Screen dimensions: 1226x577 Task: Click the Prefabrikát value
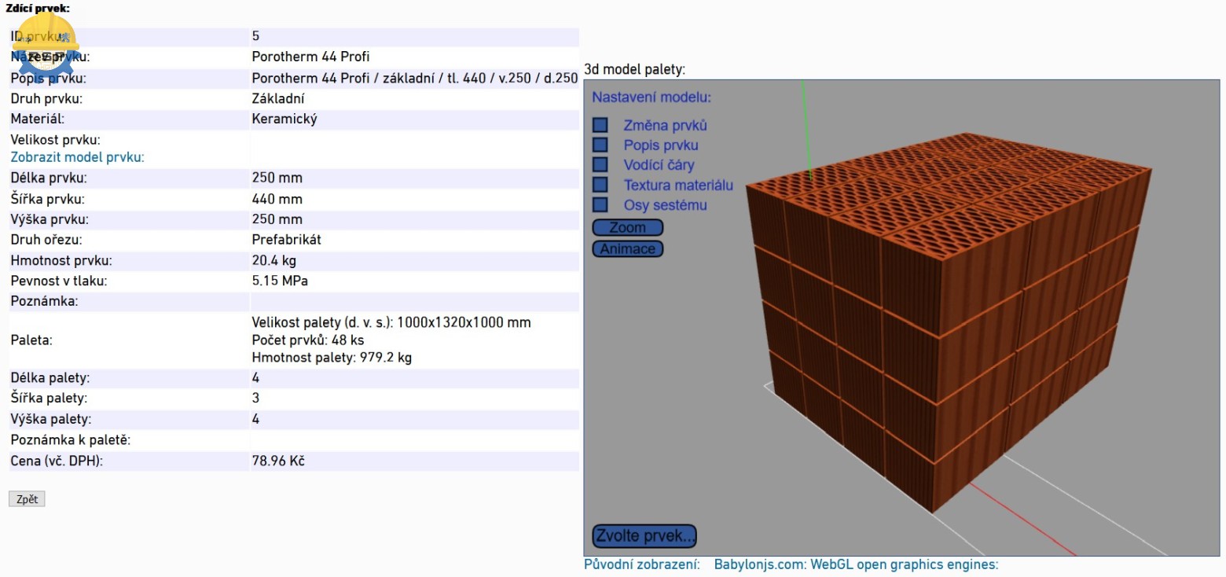(287, 240)
